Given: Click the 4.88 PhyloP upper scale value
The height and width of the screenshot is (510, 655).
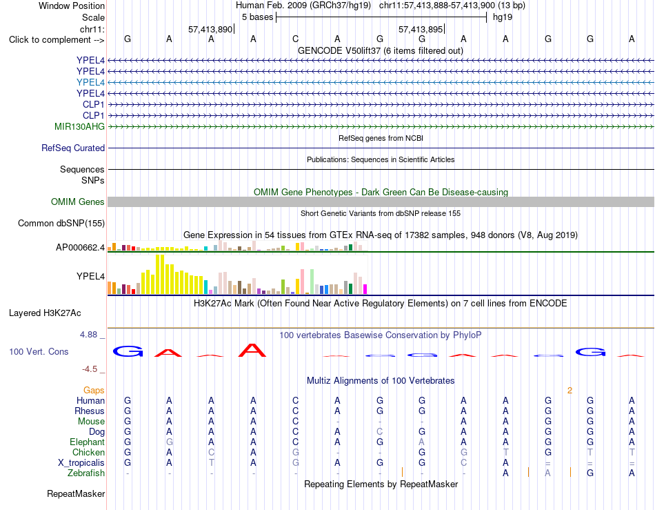Looking at the screenshot, I should coord(88,335).
